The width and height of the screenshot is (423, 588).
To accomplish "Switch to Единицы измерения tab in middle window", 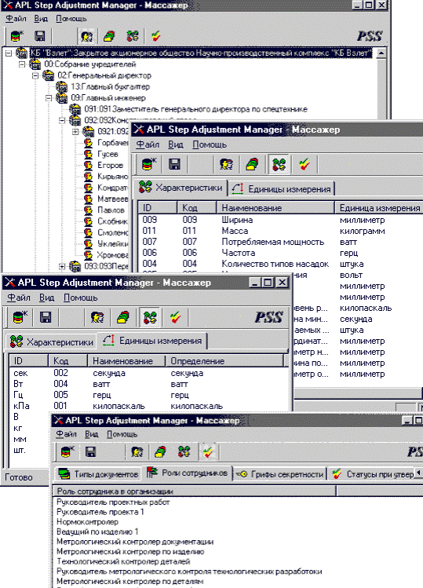I will coord(282,189).
